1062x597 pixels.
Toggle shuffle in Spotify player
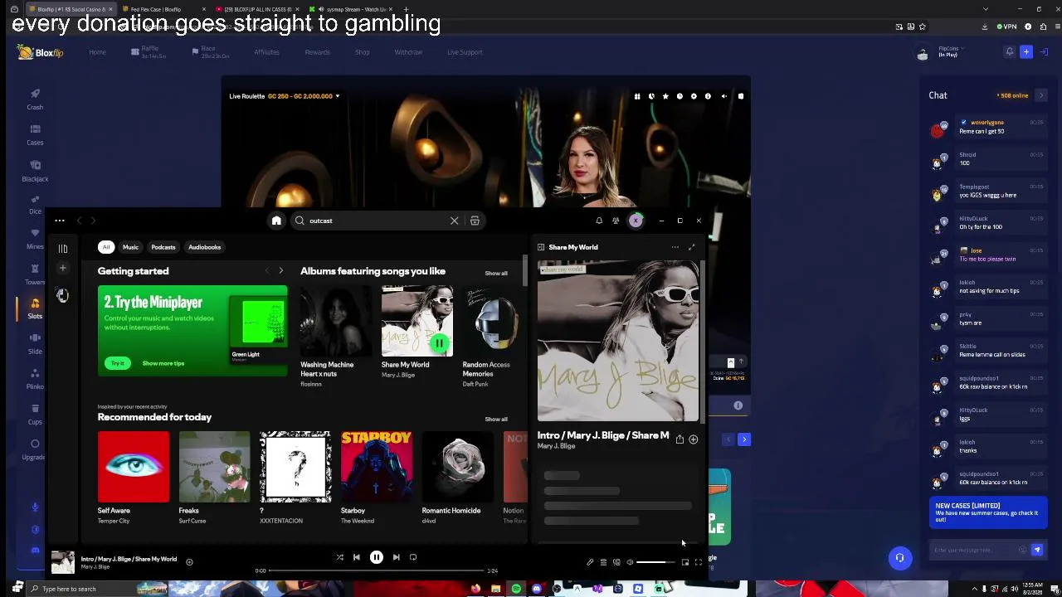coord(339,557)
